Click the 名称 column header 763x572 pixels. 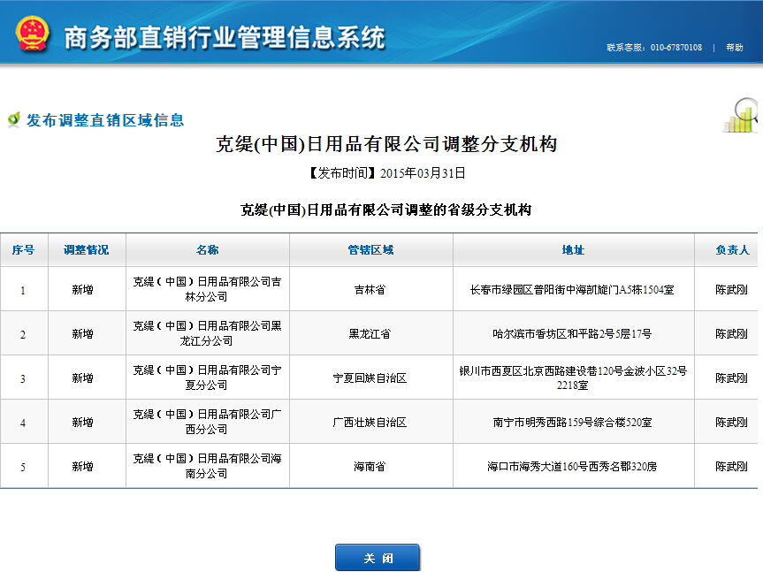click(207, 250)
